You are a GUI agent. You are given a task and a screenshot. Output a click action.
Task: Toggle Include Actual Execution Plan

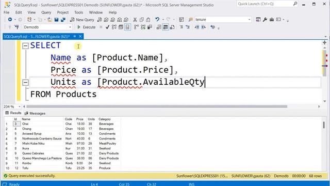point(136,27)
